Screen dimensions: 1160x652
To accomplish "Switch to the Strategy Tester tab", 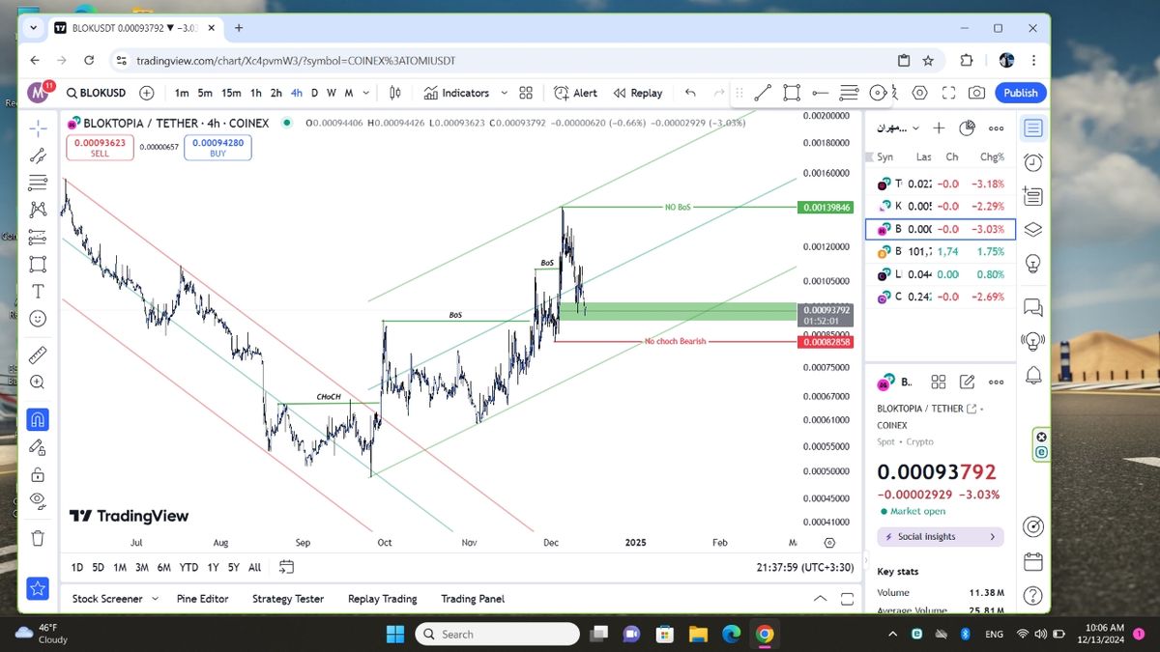I will 287,599.
